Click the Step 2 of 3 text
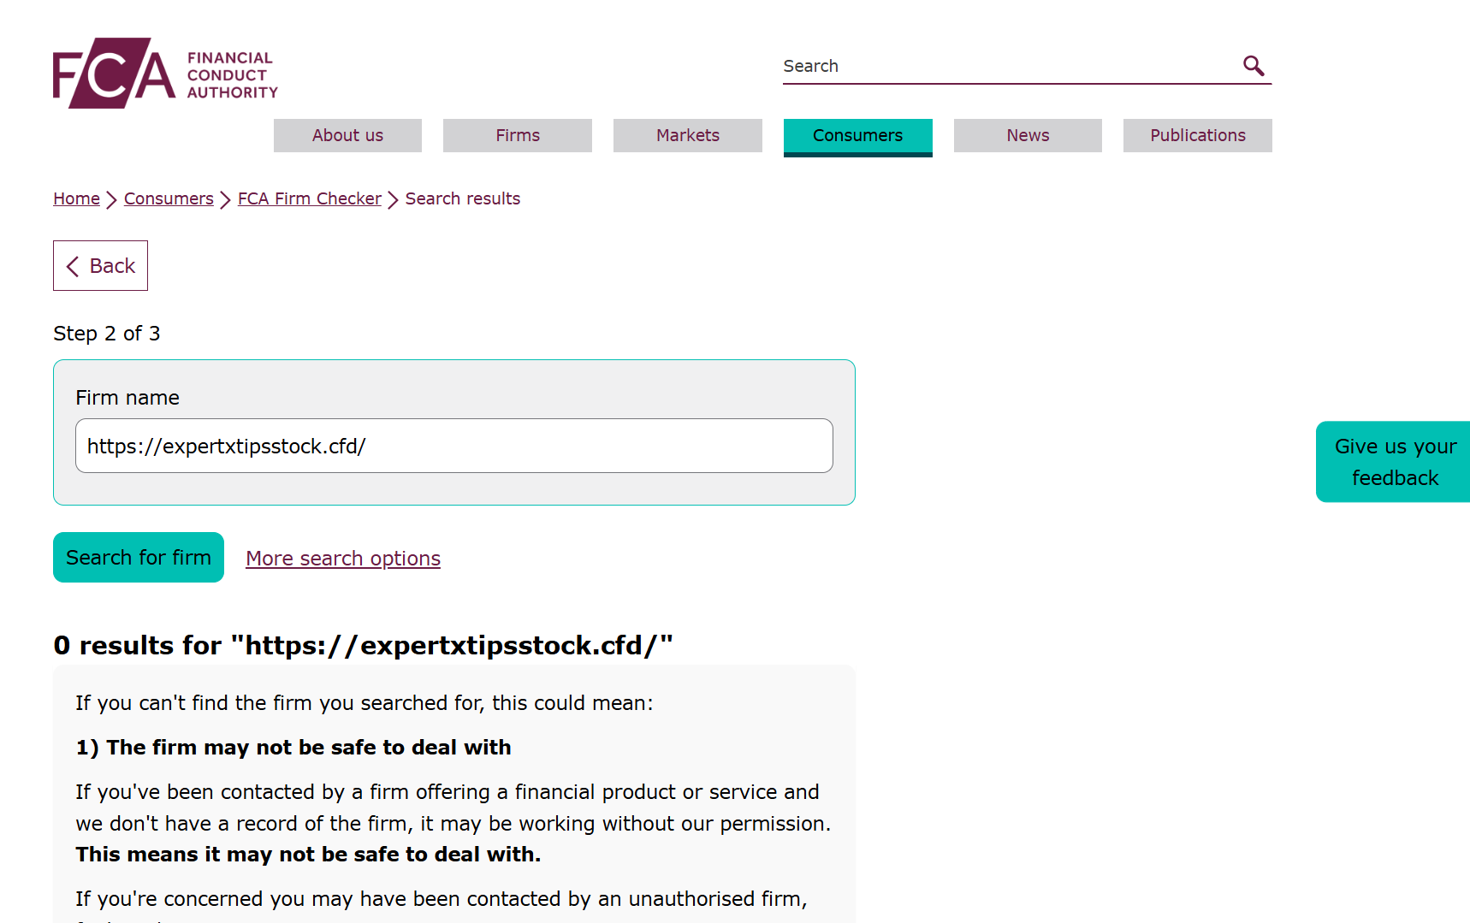The height and width of the screenshot is (923, 1470). click(x=107, y=334)
